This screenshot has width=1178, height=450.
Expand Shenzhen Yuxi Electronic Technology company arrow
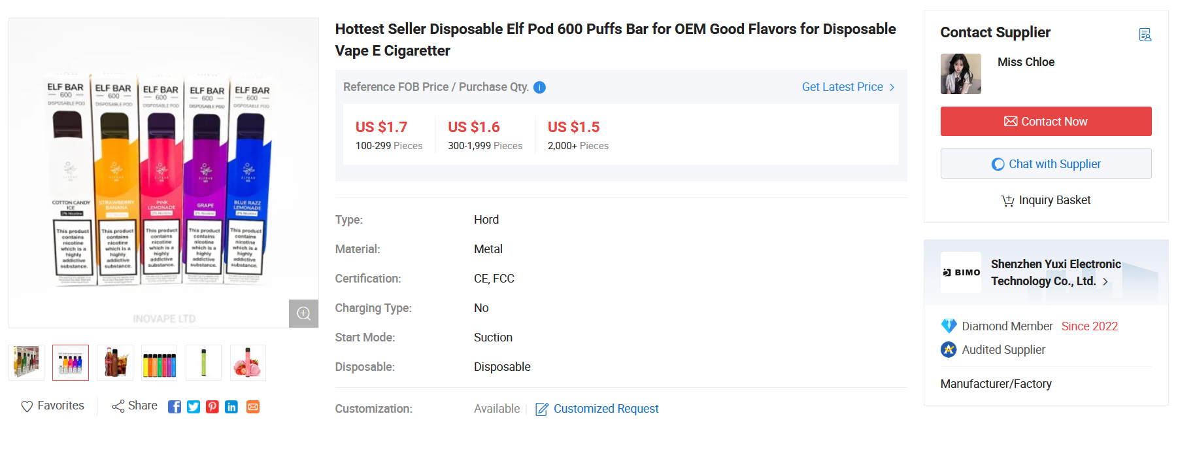[1105, 282]
